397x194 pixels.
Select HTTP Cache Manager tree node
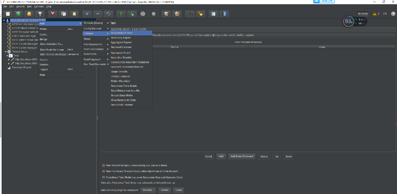click(x=24, y=48)
